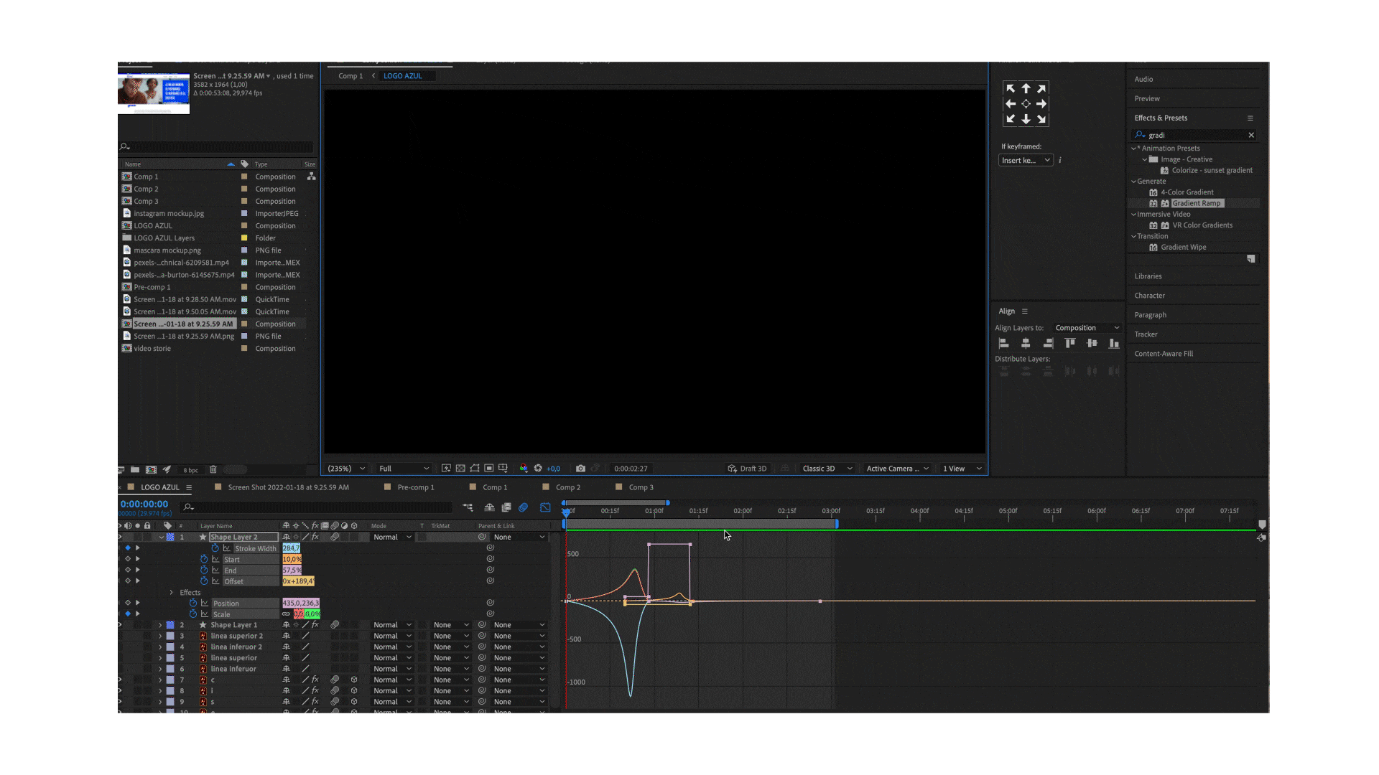Toggle Start property graph editor set
This screenshot has width=1379, height=775.
pos(215,559)
